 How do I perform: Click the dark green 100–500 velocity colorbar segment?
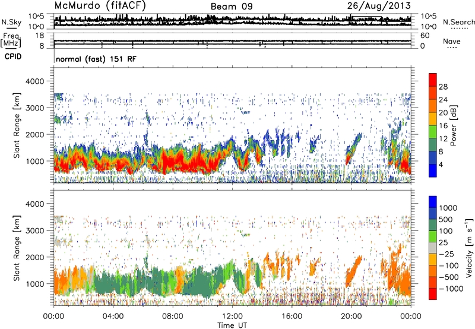433,225
